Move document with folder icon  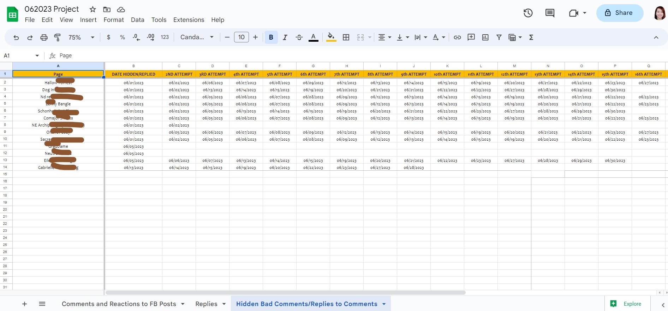tap(107, 10)
